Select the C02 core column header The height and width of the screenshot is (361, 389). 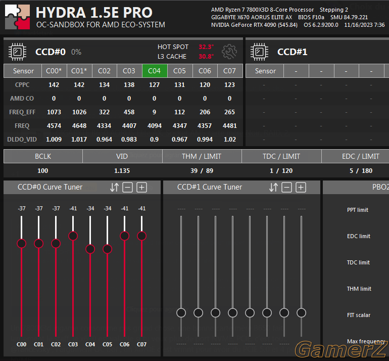point(104,71)
